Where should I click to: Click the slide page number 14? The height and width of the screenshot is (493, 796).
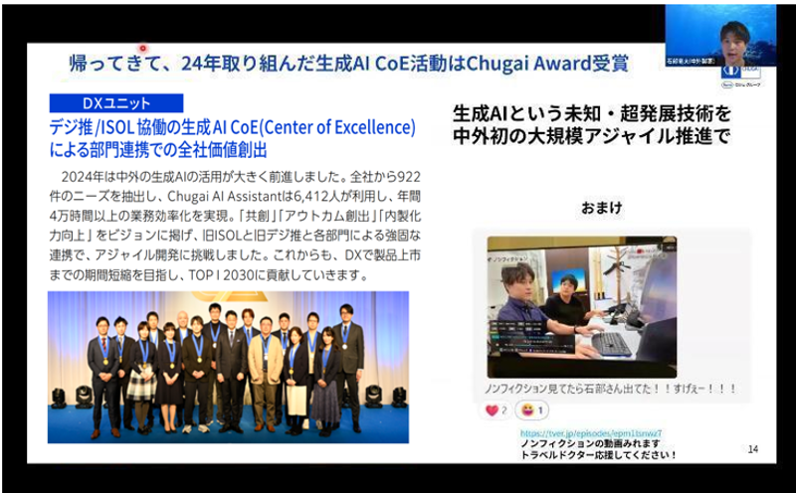coord(753,449)
